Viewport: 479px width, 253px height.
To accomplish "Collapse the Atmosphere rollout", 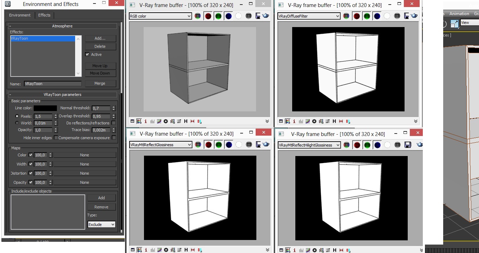I will [x=63, y=26].
